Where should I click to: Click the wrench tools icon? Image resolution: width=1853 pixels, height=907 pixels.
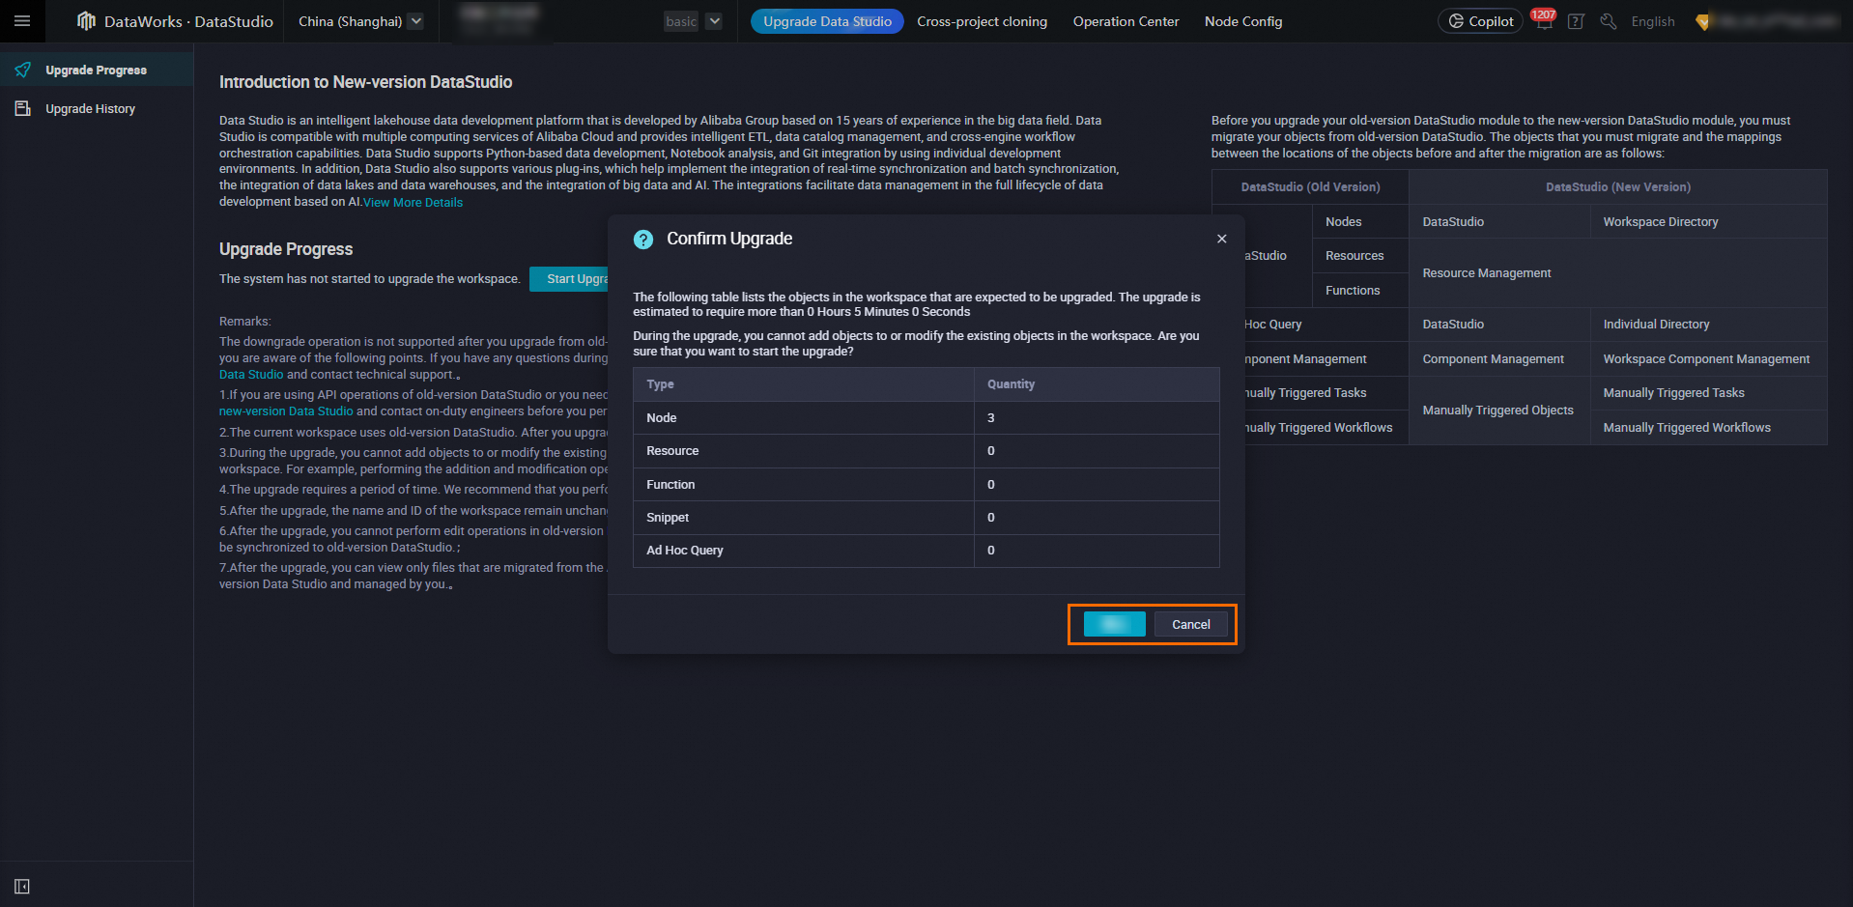(x=1609, y=21)
